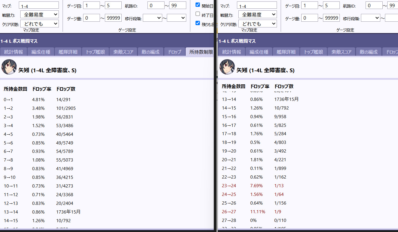Expand the クリア状態 dropdown in the right pane
Image resolution: width=398 pixels, height=232 pixels.
coord(258,24)
